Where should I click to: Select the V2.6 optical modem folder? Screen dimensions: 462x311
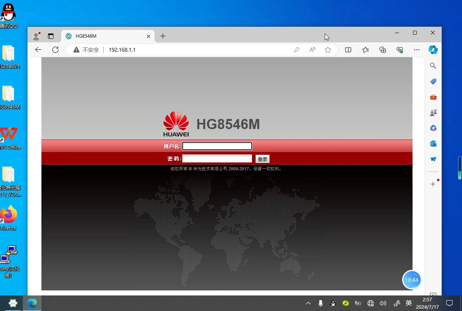10,181
